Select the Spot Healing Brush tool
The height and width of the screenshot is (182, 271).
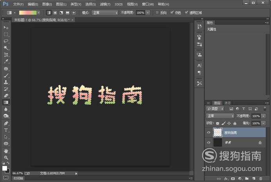click(x=6, y=69)
